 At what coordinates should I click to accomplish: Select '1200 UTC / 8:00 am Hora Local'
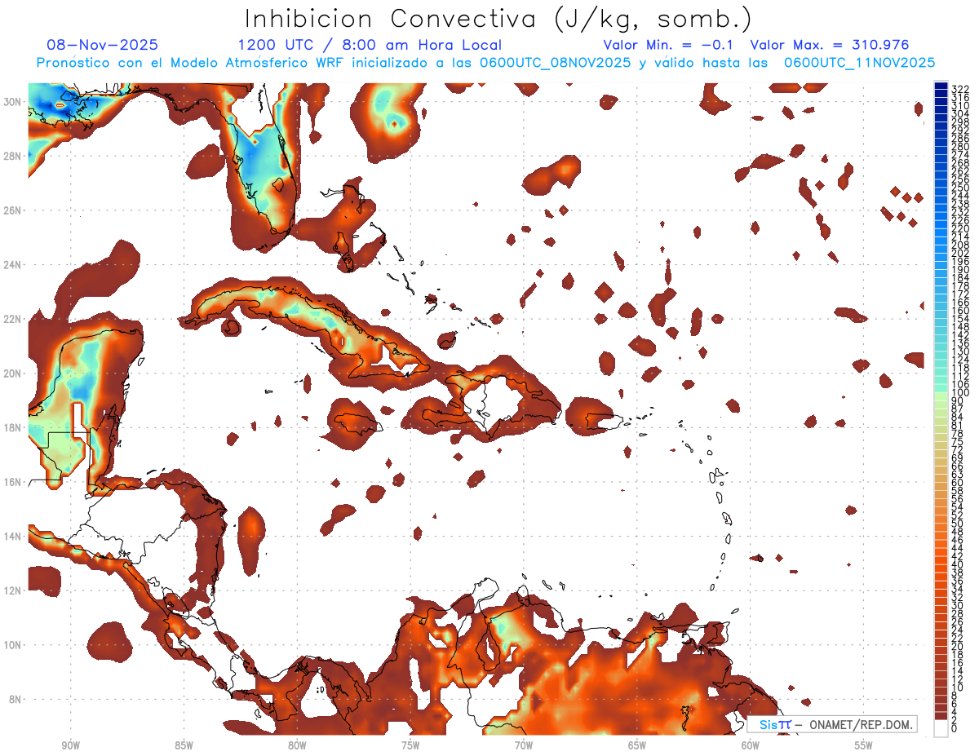click(370, 45)
